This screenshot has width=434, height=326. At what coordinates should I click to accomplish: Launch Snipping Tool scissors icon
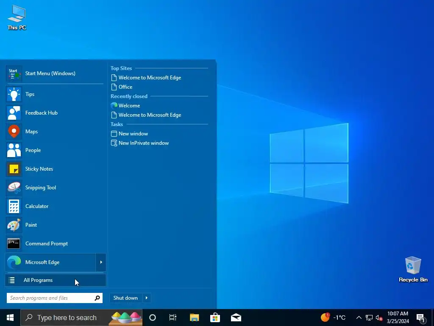coord(14,188)
